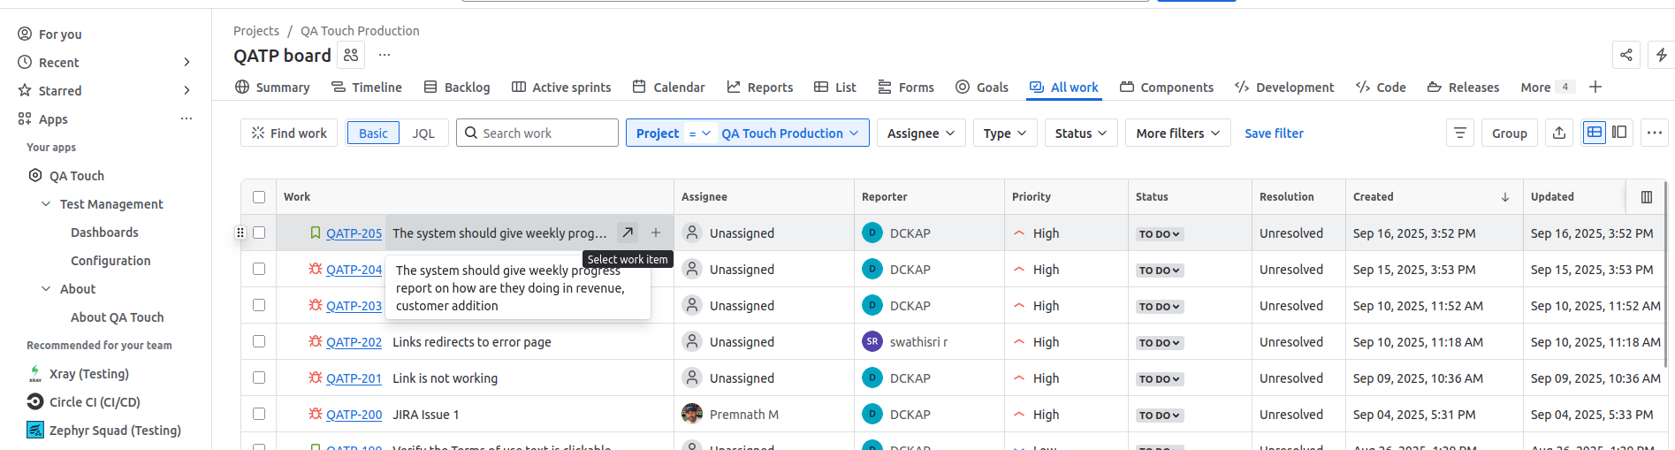
Task: Add a new tab with the plus icon
Action: (x=1595, y=87)
